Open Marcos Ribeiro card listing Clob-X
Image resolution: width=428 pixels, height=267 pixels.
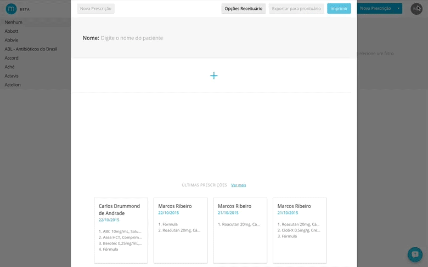(x=300, y=230)
